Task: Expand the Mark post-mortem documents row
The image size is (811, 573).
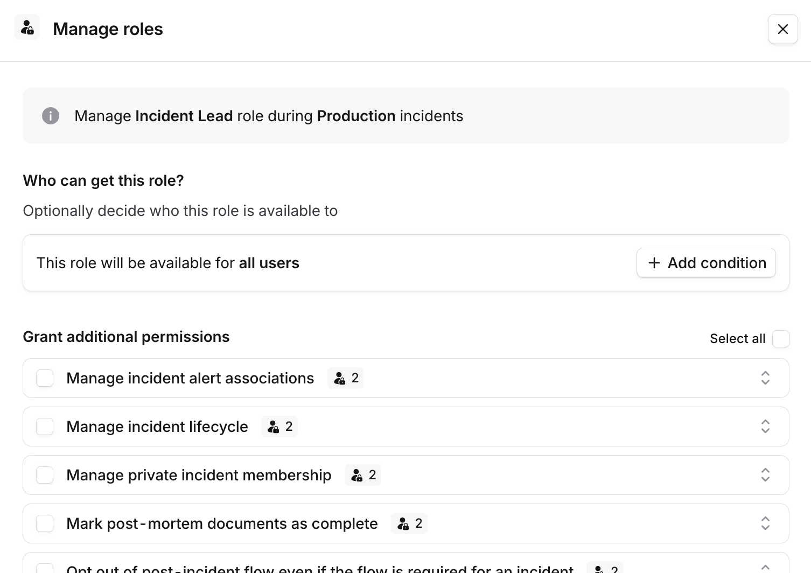Action: [765, 523]
